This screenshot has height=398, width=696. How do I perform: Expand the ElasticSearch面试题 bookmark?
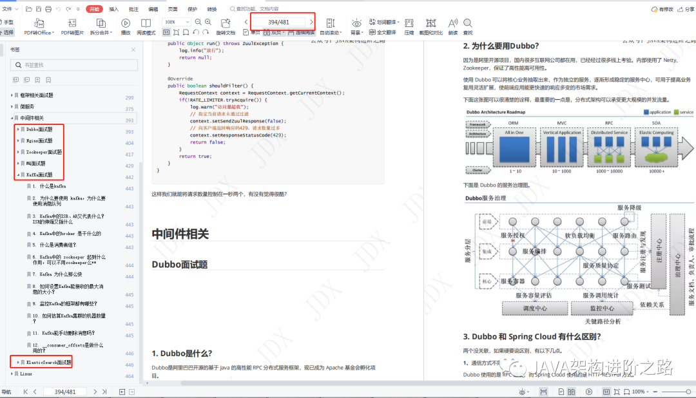point(18,363)
